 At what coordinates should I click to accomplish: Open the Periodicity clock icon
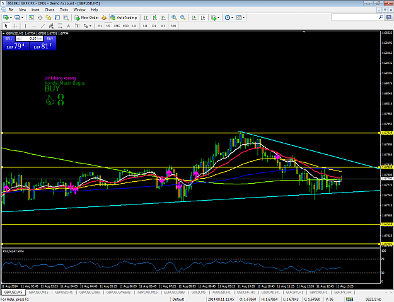pos(228,18)
